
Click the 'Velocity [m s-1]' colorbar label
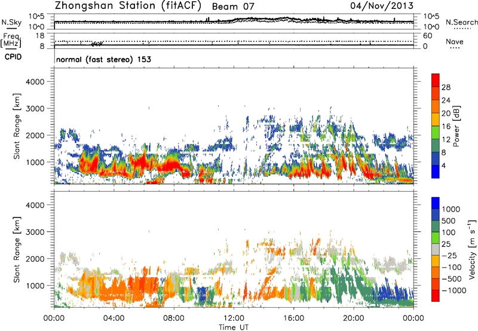[x=472, y=249]
